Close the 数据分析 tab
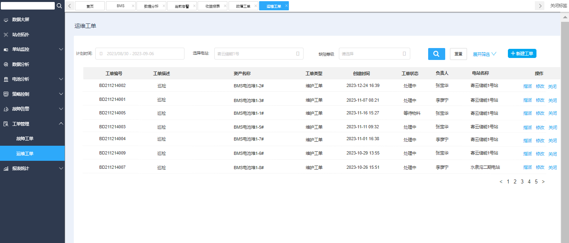The height and width of the screenshot is (243, 569). (x=163, y=6)
